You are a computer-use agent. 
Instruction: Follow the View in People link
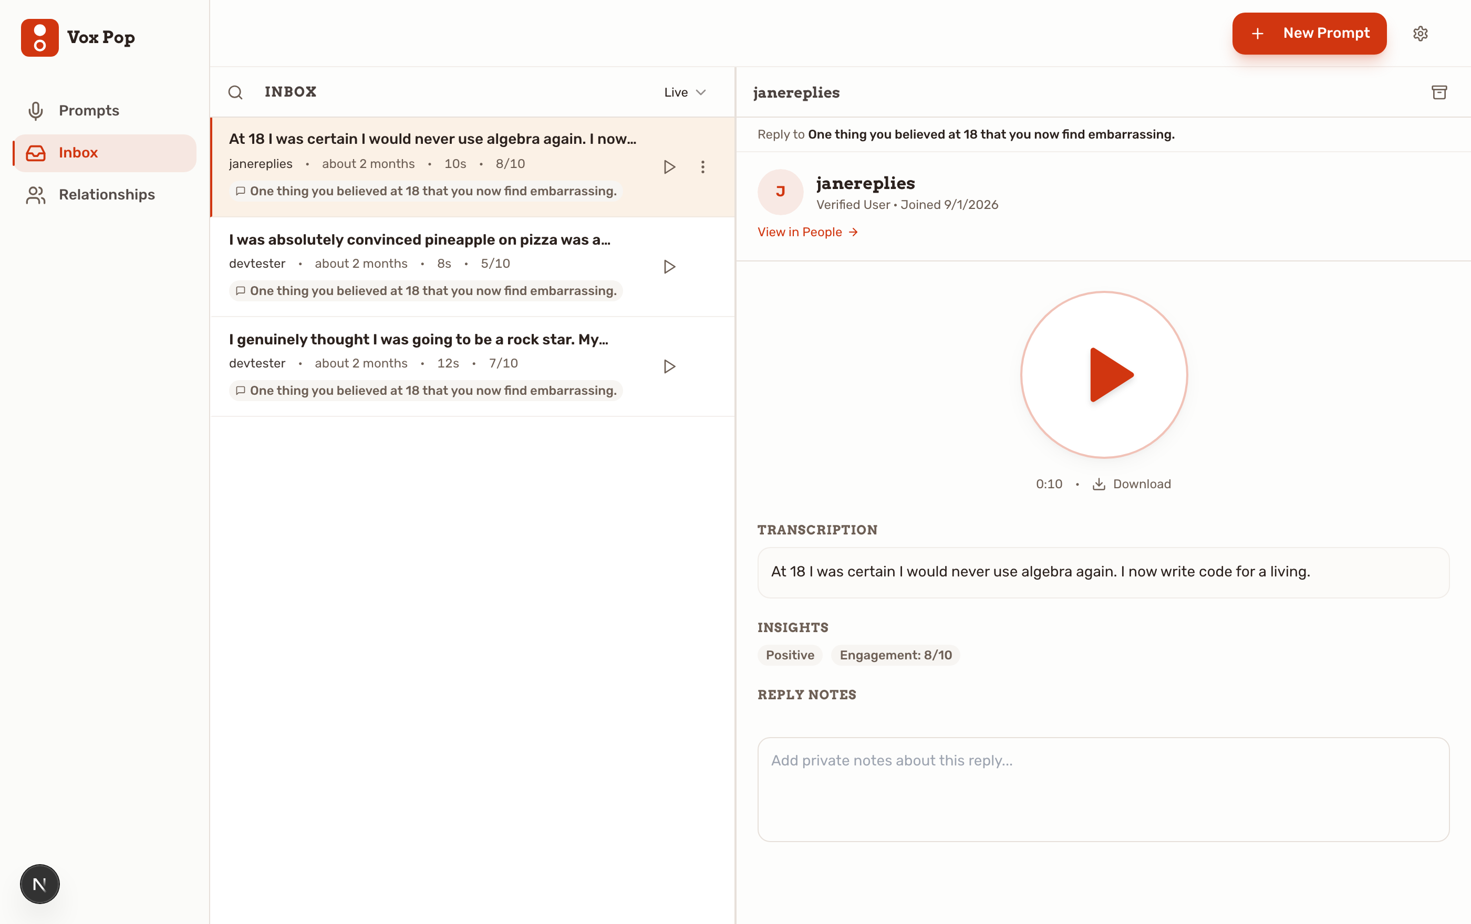[807, 232]
